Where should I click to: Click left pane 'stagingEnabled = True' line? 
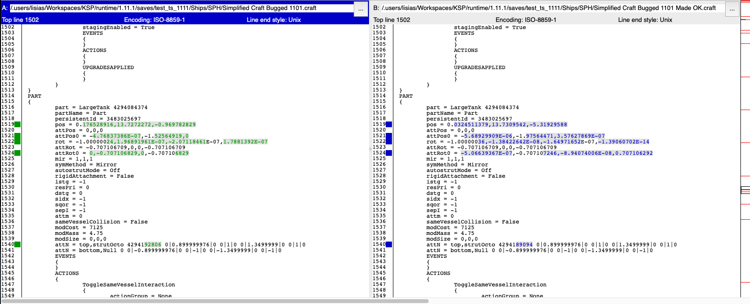[118, 27]
